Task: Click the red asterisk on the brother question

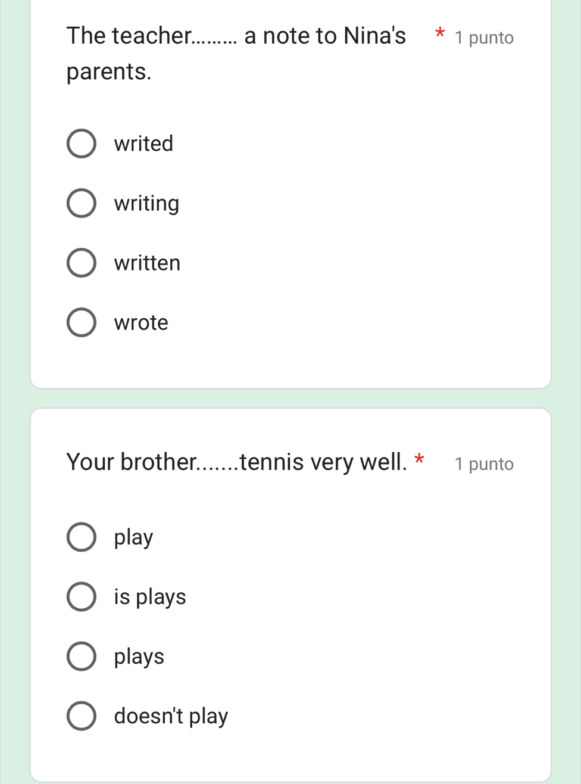Action: tap(420, 459)
